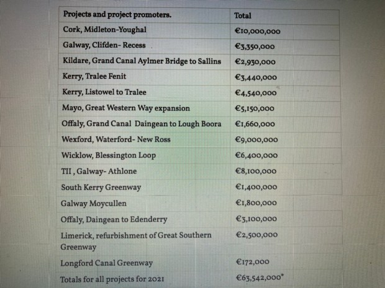Click the €10,000,000 amount cell

click(257, 31)
